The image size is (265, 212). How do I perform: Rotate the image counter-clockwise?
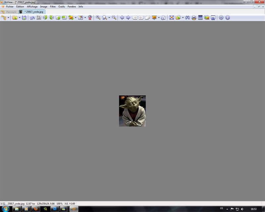coord(45,18)
